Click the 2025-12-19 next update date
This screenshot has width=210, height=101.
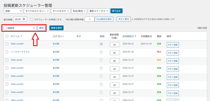146,44
